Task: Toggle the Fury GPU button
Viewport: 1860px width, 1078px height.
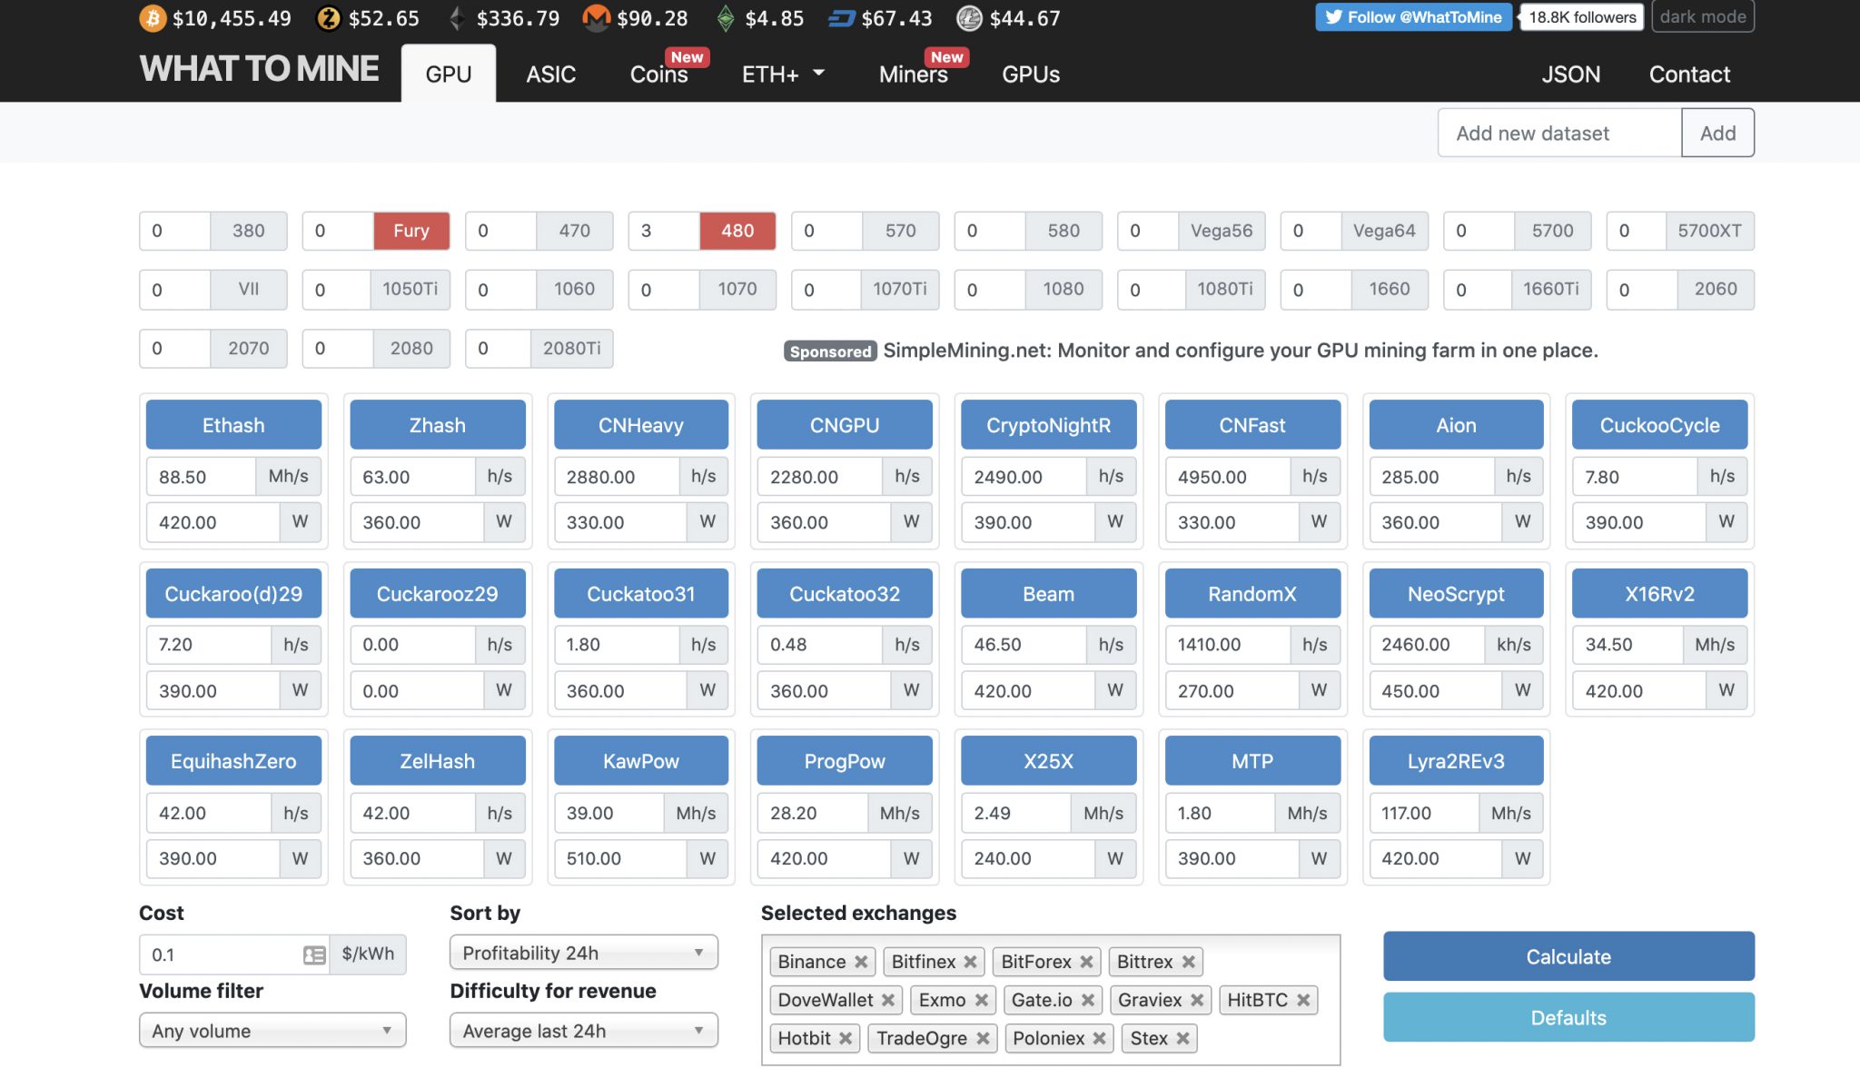Action: [x=411, y=231]
